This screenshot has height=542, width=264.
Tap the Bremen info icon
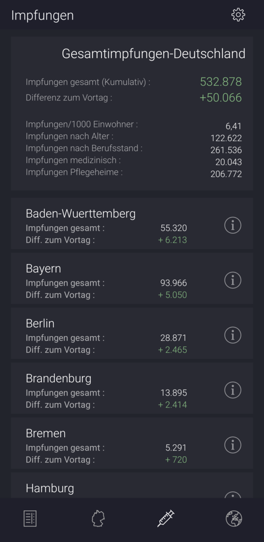232,445
